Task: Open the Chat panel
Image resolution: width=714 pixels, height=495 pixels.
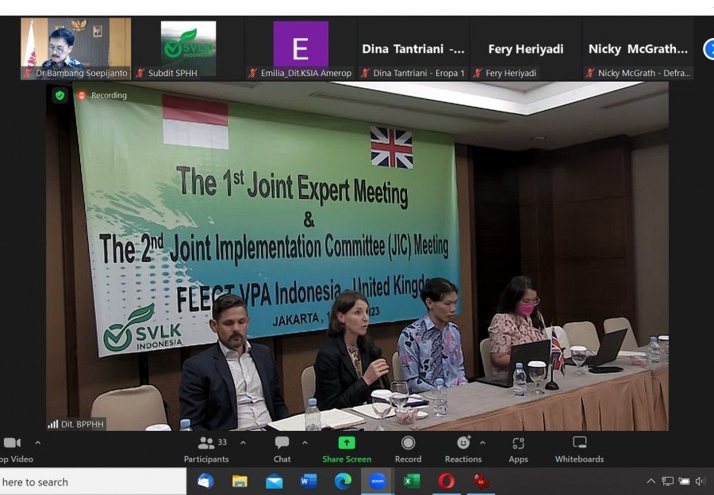Action: pyautogui.click(x=282, y=450)
